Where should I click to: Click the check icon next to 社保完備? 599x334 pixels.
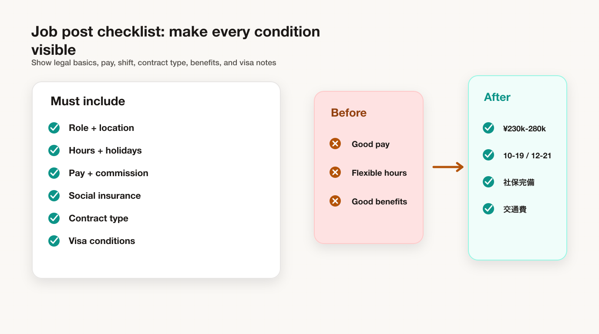488,182
